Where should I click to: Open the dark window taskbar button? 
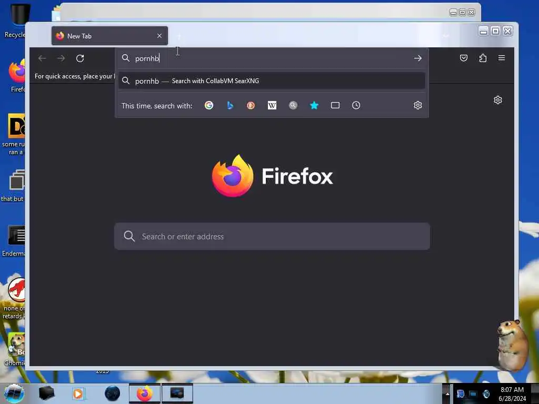pos(177,393)
